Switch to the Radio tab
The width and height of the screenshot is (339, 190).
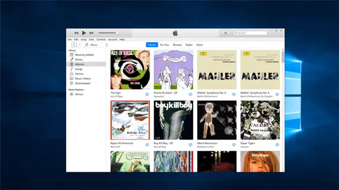pos(189,44)
